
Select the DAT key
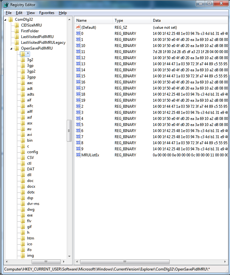click(31, 169)
